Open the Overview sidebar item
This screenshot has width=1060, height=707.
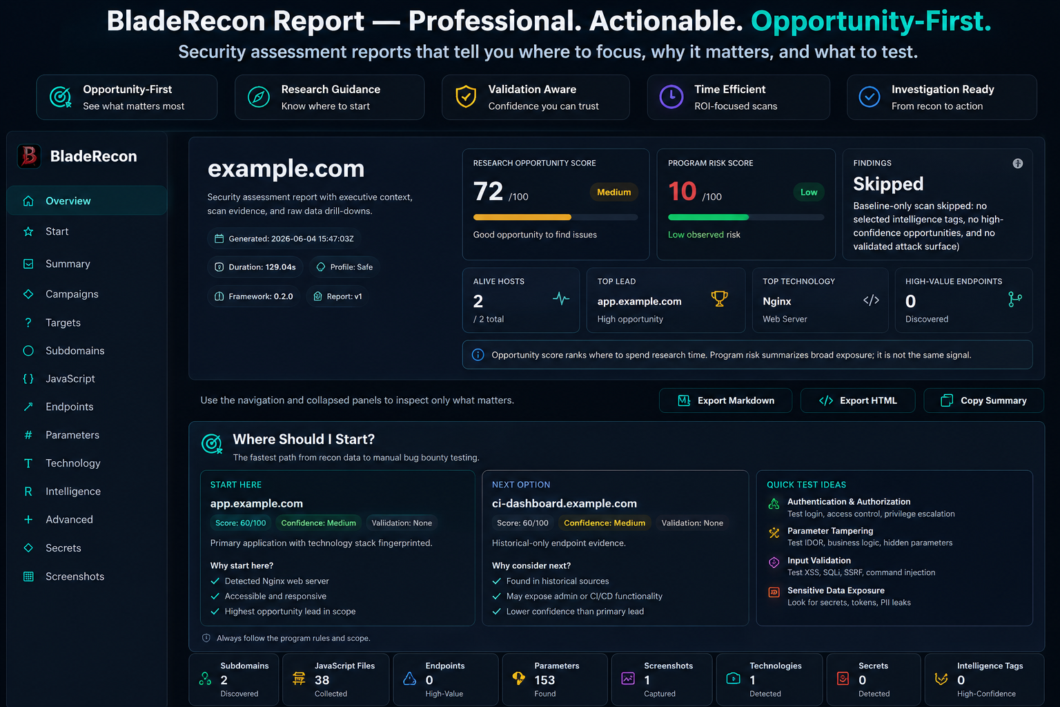click(x=87, y=201)
